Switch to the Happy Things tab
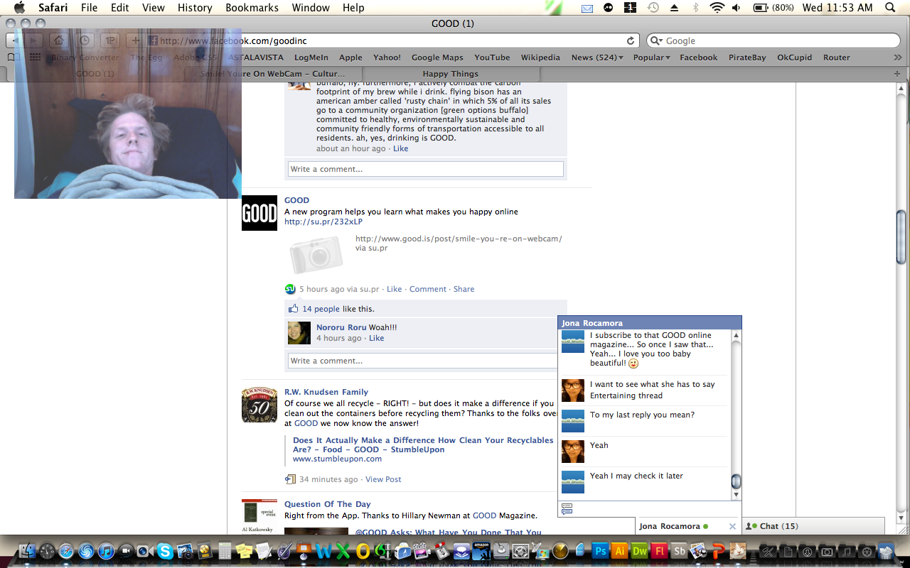Viewport: 910px width, 568px height. click(x=450, y=74)
